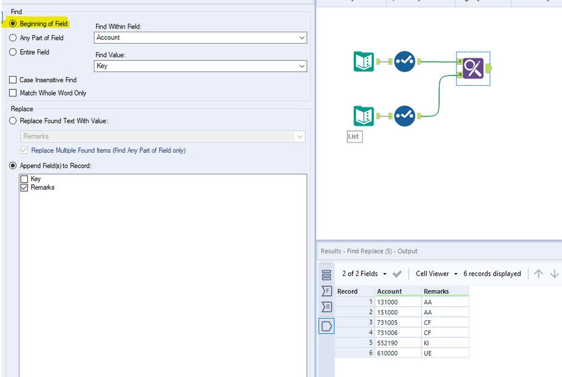562x377 pixels.
Task: Click output anchor of the lower Select tool
Action: coord(419,116)
